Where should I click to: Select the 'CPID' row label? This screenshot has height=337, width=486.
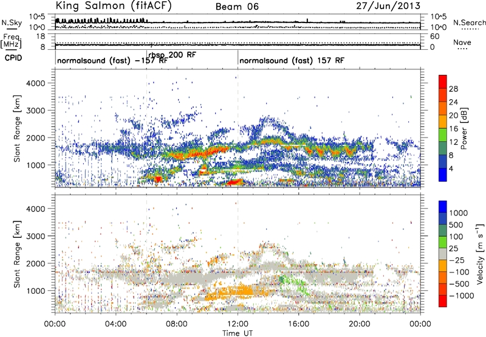pos(13,58)
